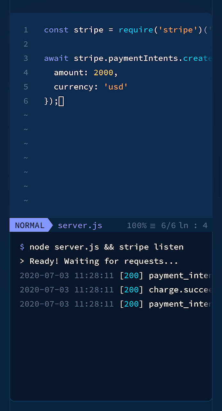This screenshot has height=411, width=222.
Task: Click the 'node server.js && stripe listen' command
Action: click(107, 247)
